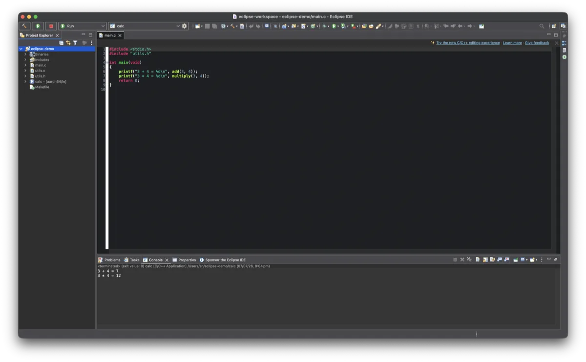Click Remove All Terminated Launches double-X icon
The width and height of the screenshot is (586, 362).
pos(469,260)
